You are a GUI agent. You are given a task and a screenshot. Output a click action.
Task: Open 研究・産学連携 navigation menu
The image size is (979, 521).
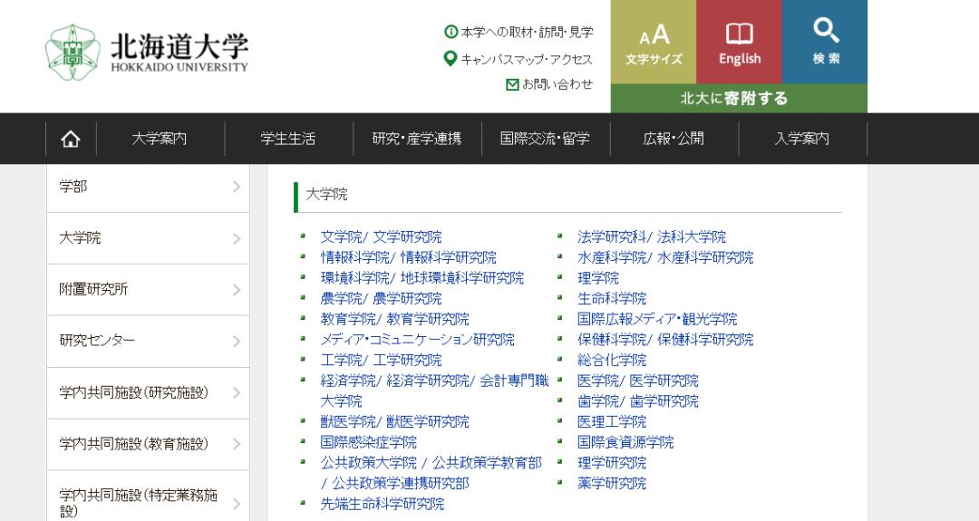[416, 139]
